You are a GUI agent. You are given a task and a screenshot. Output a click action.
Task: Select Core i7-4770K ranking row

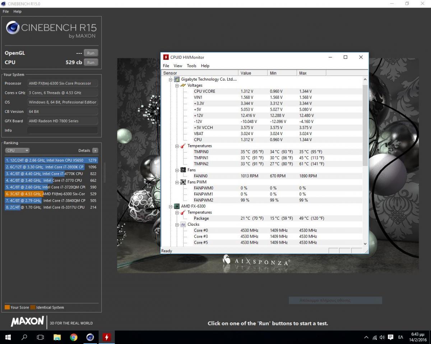click(x=51, y=174)
